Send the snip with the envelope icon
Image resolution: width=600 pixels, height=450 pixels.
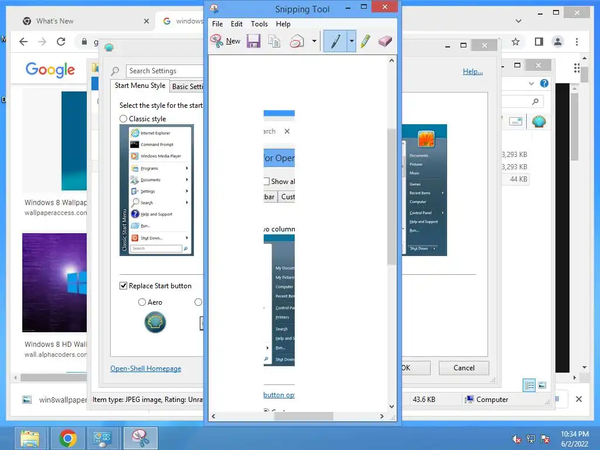pyautogui.click(x=297, y=41)
